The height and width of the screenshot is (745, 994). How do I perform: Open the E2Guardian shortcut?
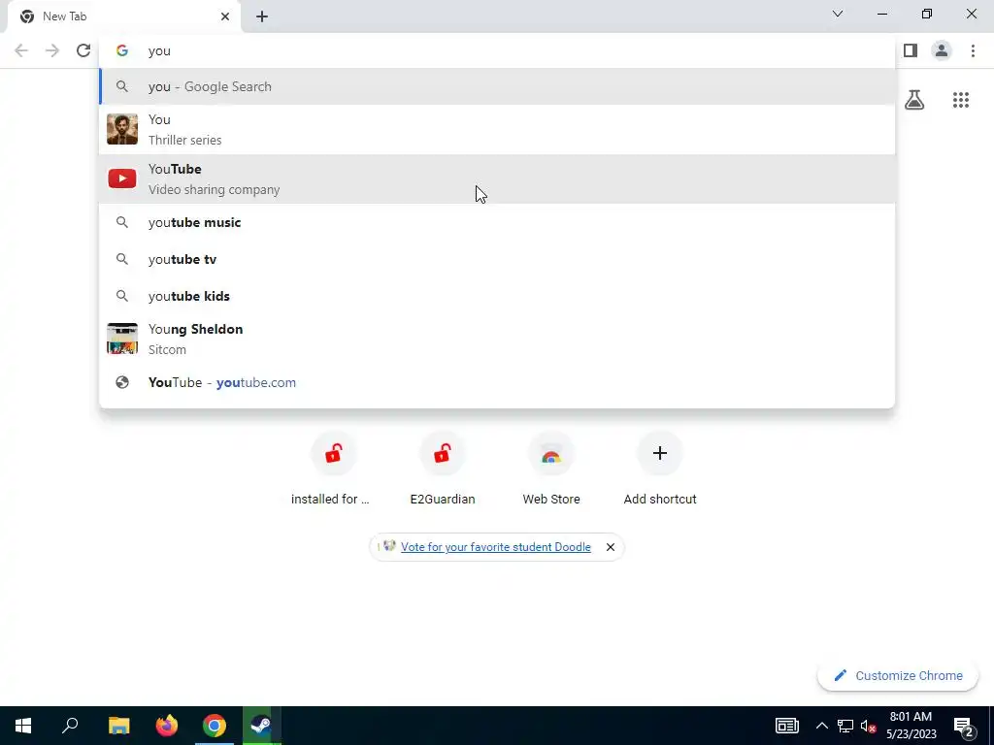(443, 470)
